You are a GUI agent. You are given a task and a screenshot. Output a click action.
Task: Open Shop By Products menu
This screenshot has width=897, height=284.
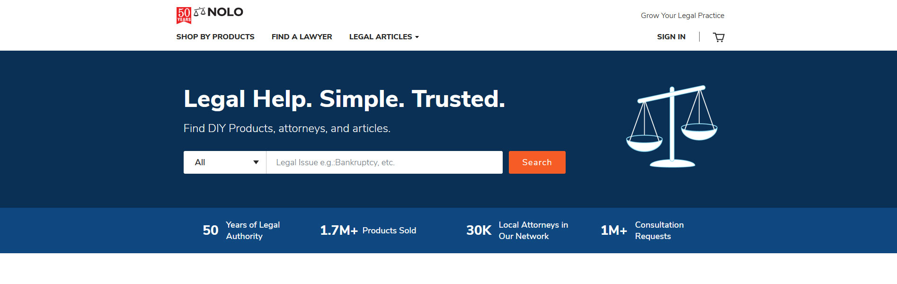coord(215,37)
